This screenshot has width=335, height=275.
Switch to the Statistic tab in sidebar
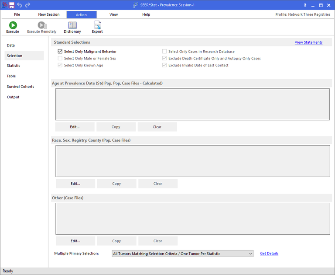[14, 66]
